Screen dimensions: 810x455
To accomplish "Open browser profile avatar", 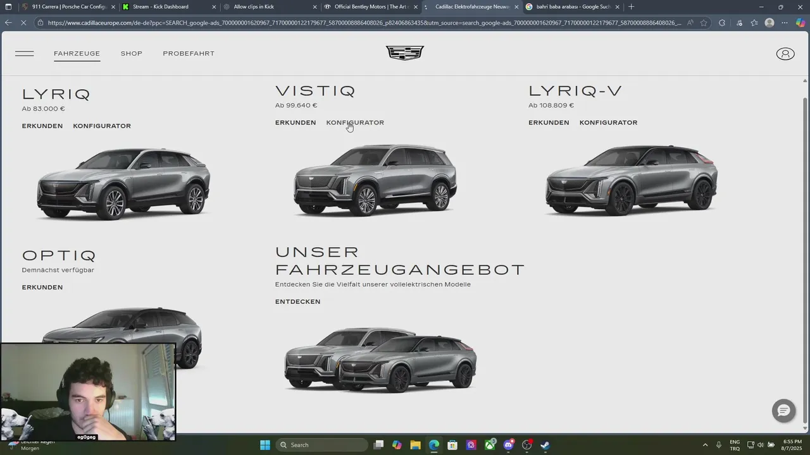I will (x=769, y=23).
